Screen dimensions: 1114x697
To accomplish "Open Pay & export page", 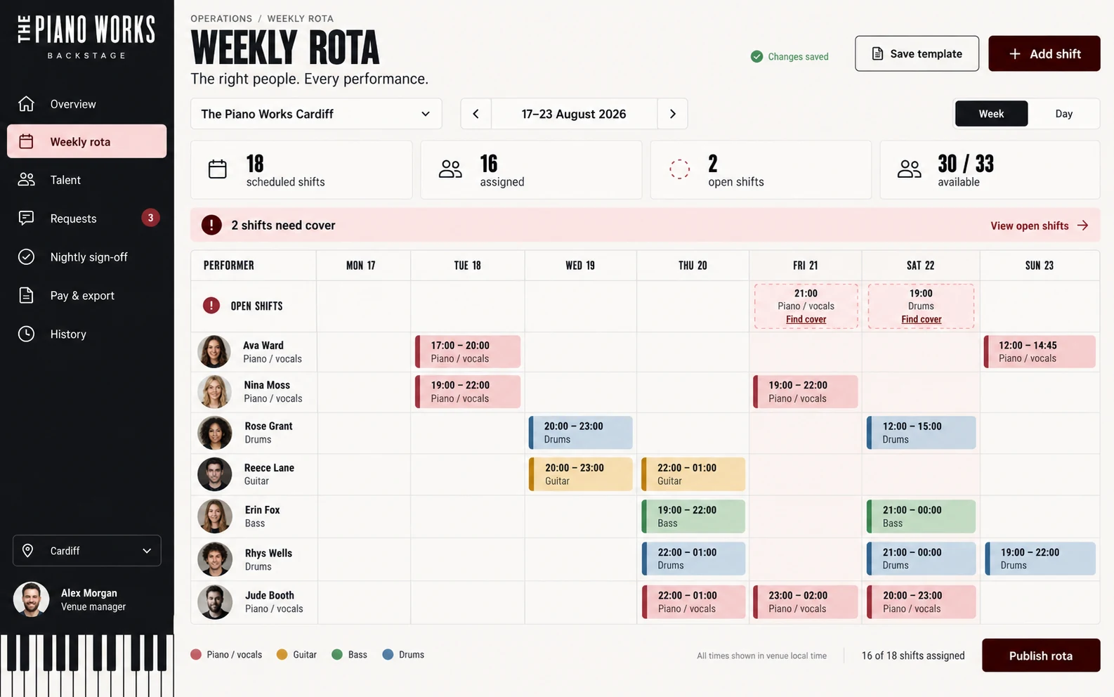I will 87,295.
